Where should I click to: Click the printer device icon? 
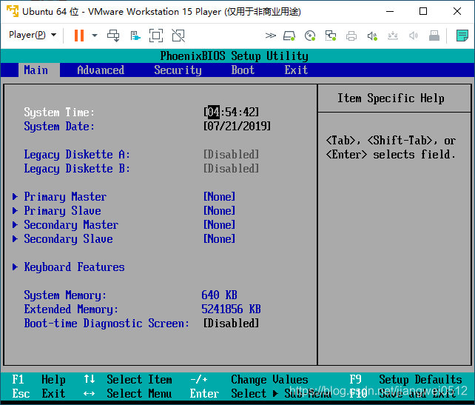[x=351, y=36]
